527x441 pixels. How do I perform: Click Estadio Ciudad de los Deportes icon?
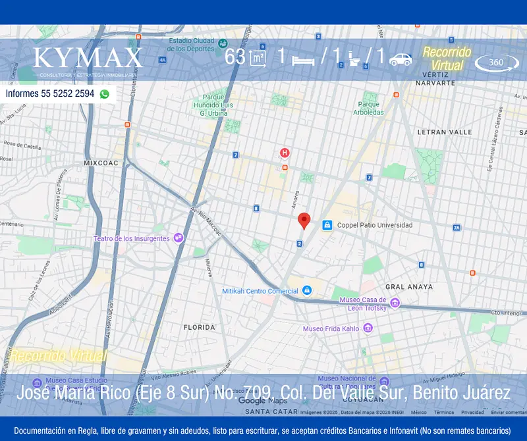pyautogui.click(x=223, y=43)
